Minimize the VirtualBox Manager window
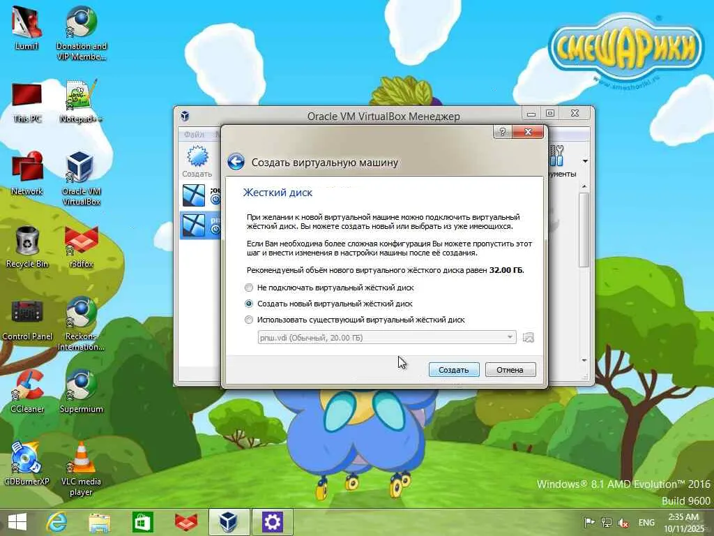714x536 pixels. tap(531, 113)
